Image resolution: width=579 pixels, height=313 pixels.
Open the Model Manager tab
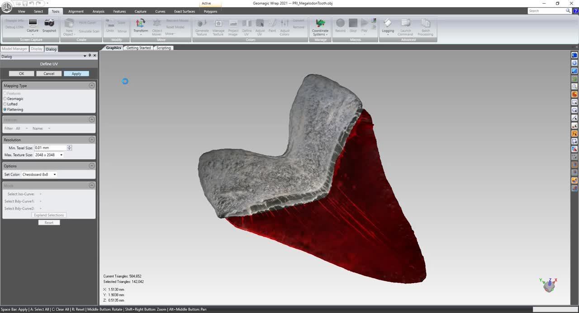pyautogui.click(x=14, y=49)
